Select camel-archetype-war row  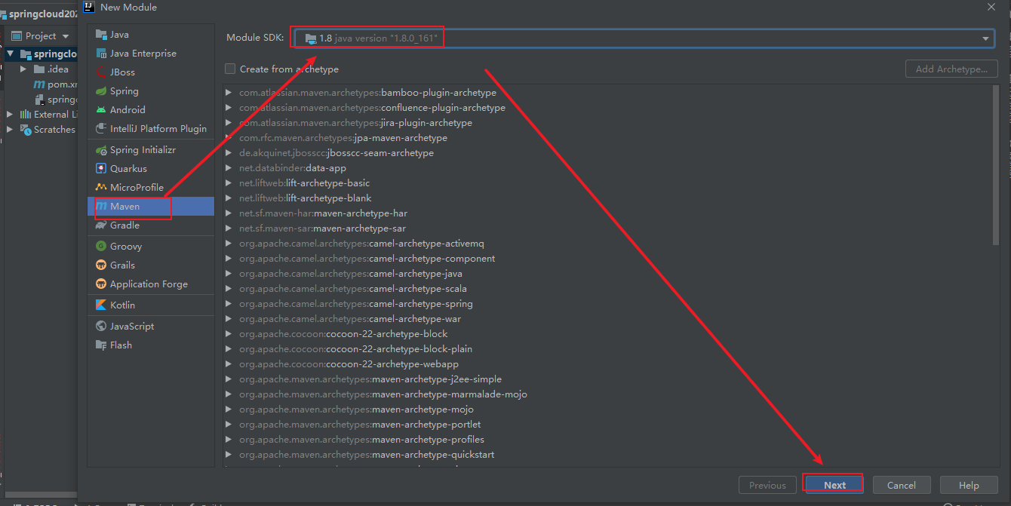(x=608, y=319)
